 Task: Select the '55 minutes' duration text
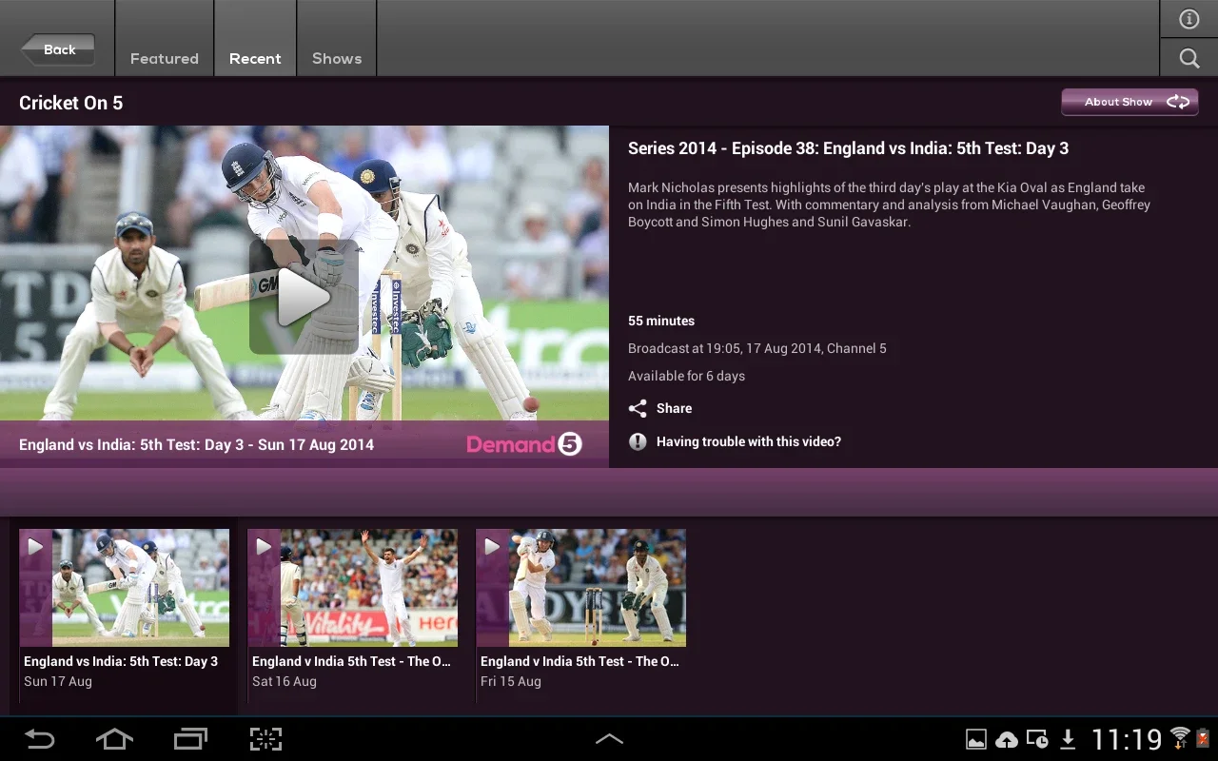tap(661, 321)
